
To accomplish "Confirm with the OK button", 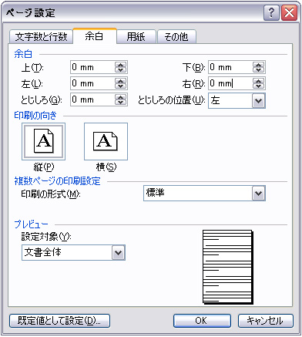I will click(x=202, y=321).
